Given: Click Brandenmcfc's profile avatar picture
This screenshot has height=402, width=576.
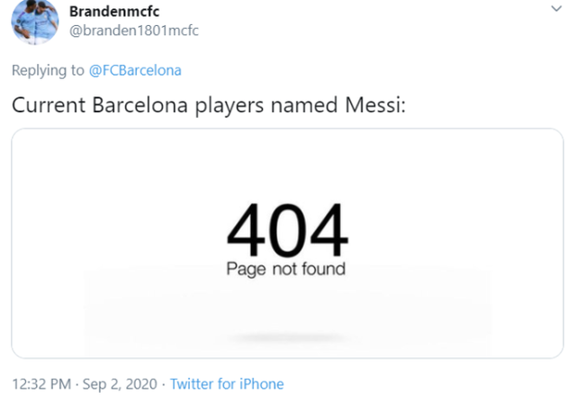Looking at the screenshot, I should pyautogui.click(x=31, y=22).
